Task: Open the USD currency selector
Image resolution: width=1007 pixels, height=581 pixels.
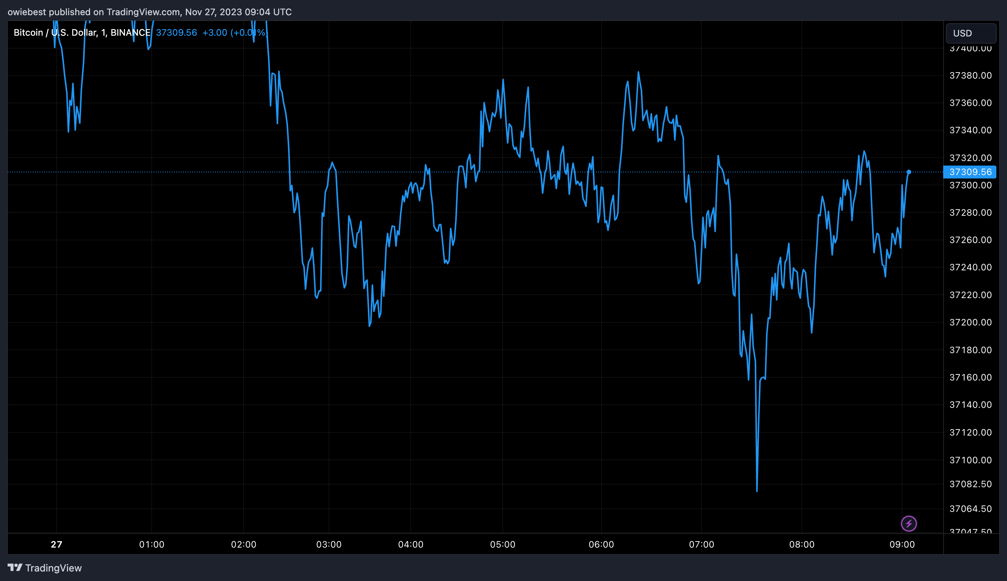Action: tap(971, 33)
